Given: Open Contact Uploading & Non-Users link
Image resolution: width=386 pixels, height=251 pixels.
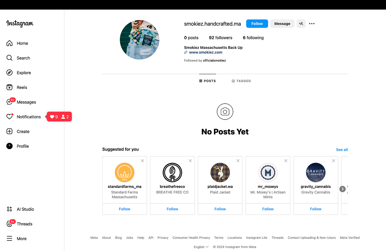Looking at the screenshot, I should click(312, 238).
